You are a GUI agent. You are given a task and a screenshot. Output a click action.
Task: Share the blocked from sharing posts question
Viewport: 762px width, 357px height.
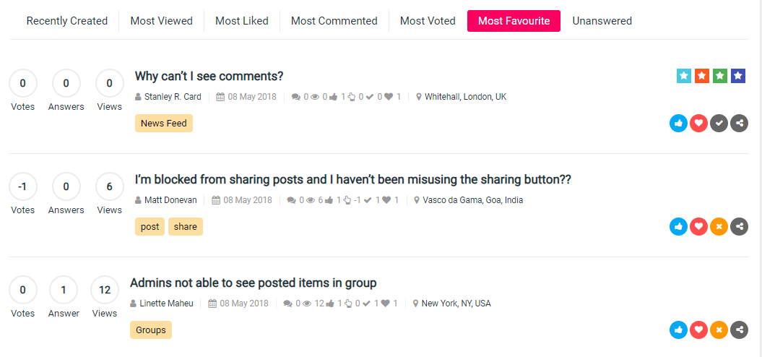click(739, 227)
